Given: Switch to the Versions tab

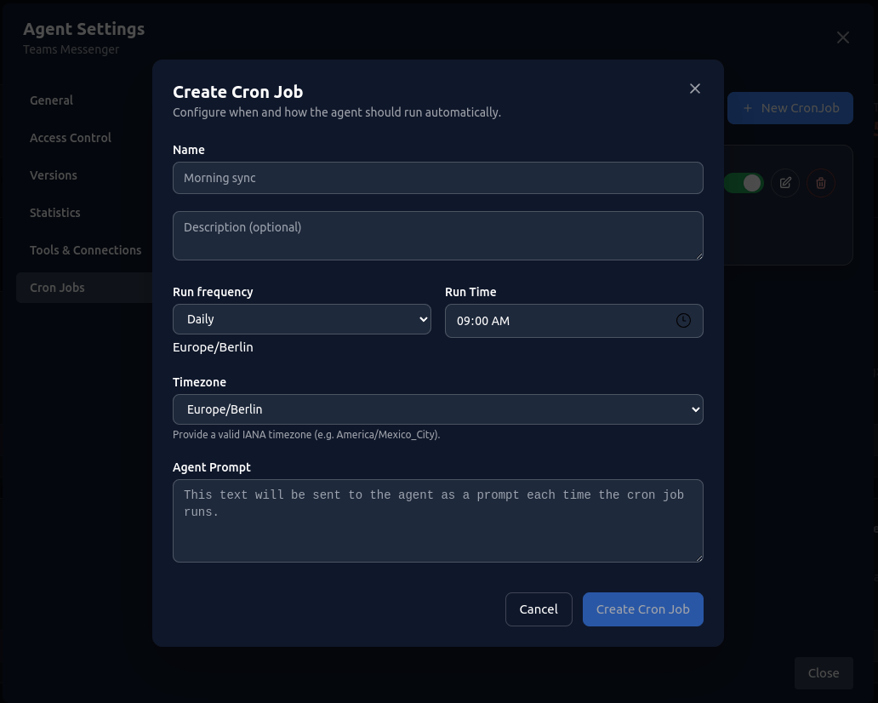Looking at the screenshot, I should (54, 175).
